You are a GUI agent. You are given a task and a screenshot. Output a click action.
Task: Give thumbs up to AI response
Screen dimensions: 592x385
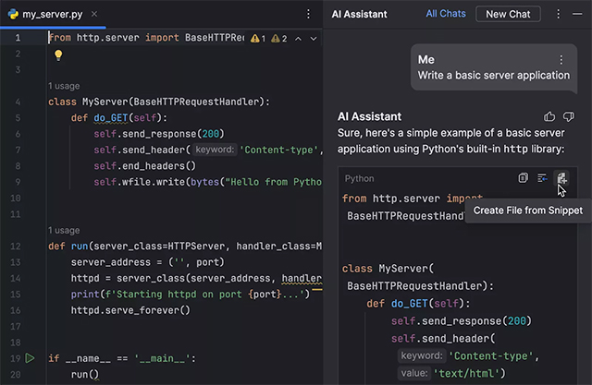[x=549, y=116]
